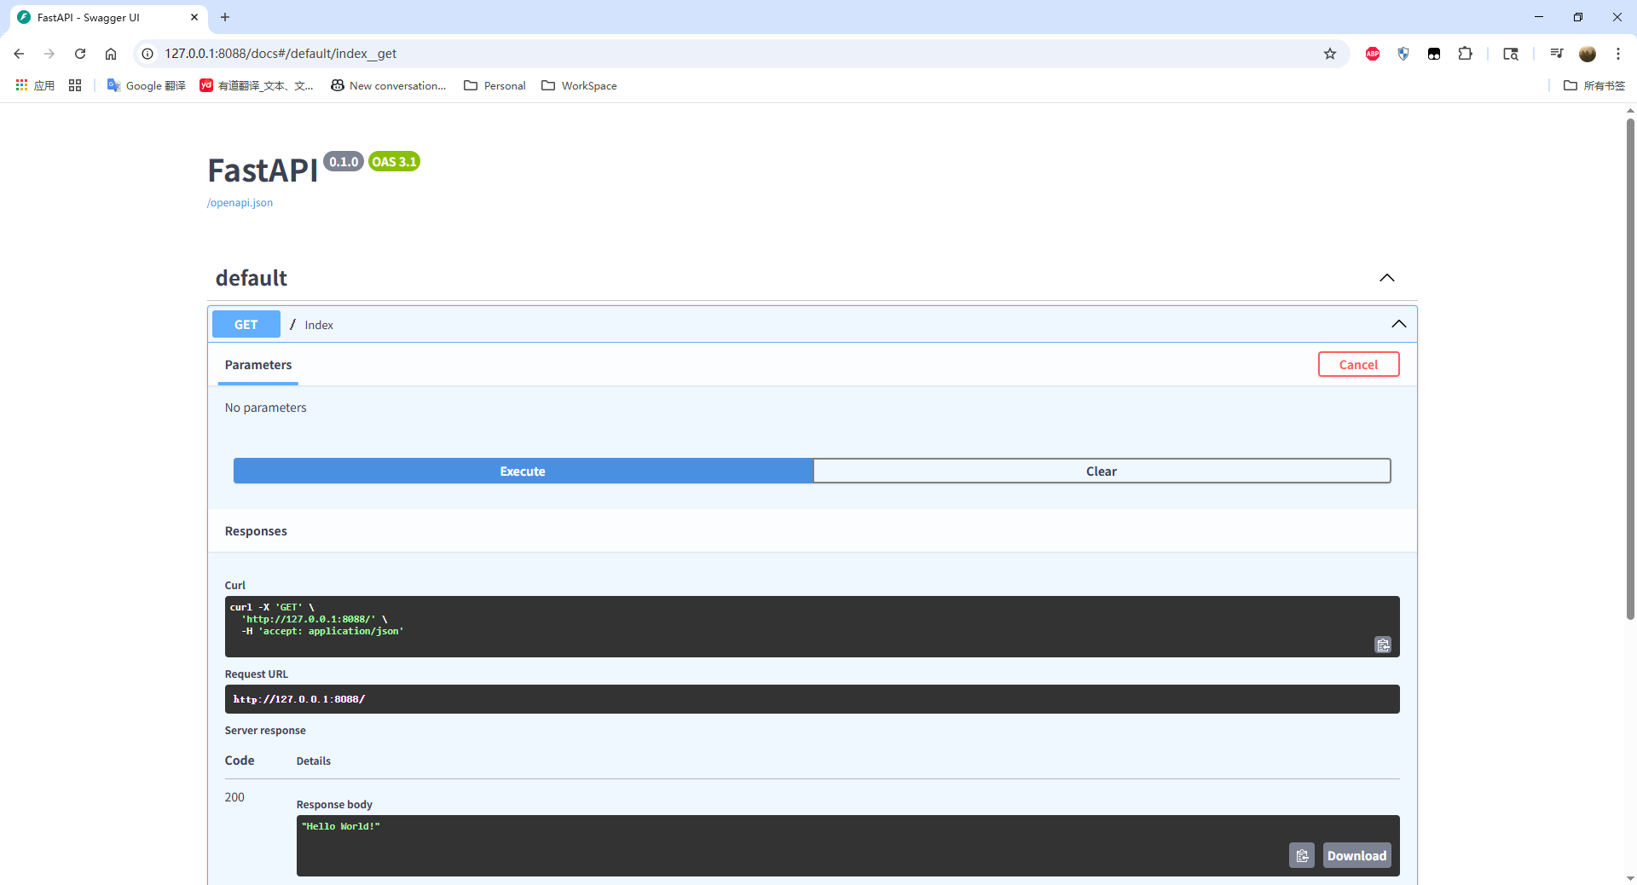Collapse the GET / Index operation chevron
This screenshot has height=885, width=1637.
(x=1399, y=324)
